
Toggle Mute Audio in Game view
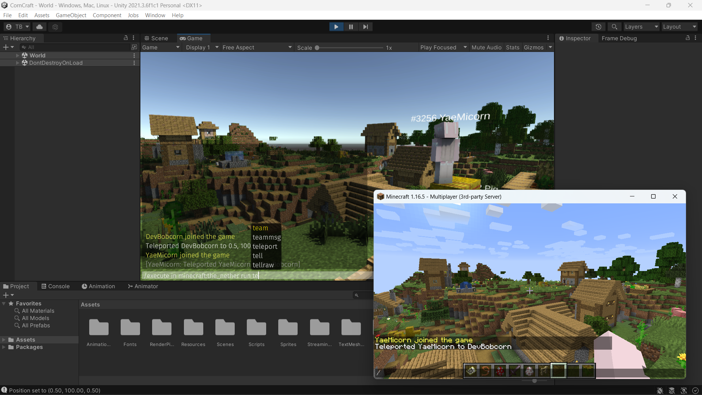pyautogui.click(x=486, y=48)
